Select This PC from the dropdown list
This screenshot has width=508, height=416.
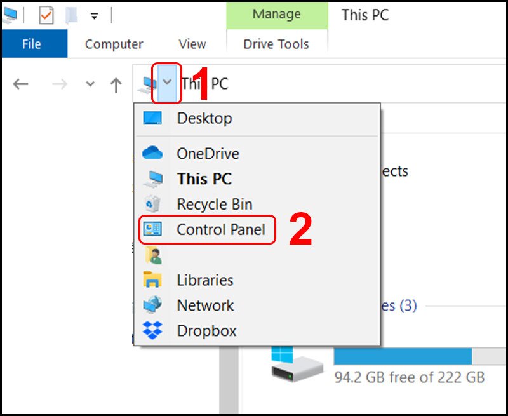[204, 178]
